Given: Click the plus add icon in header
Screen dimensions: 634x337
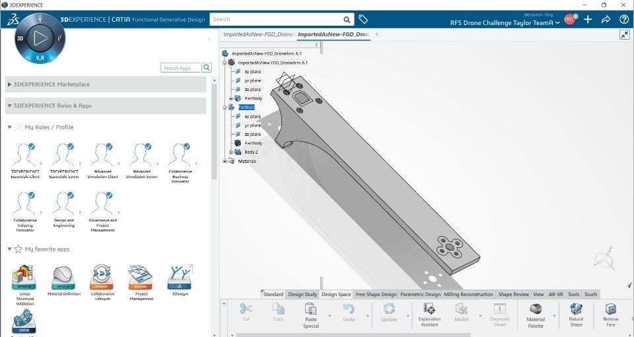Looking at the screenshot, I should tap(588, 19).
